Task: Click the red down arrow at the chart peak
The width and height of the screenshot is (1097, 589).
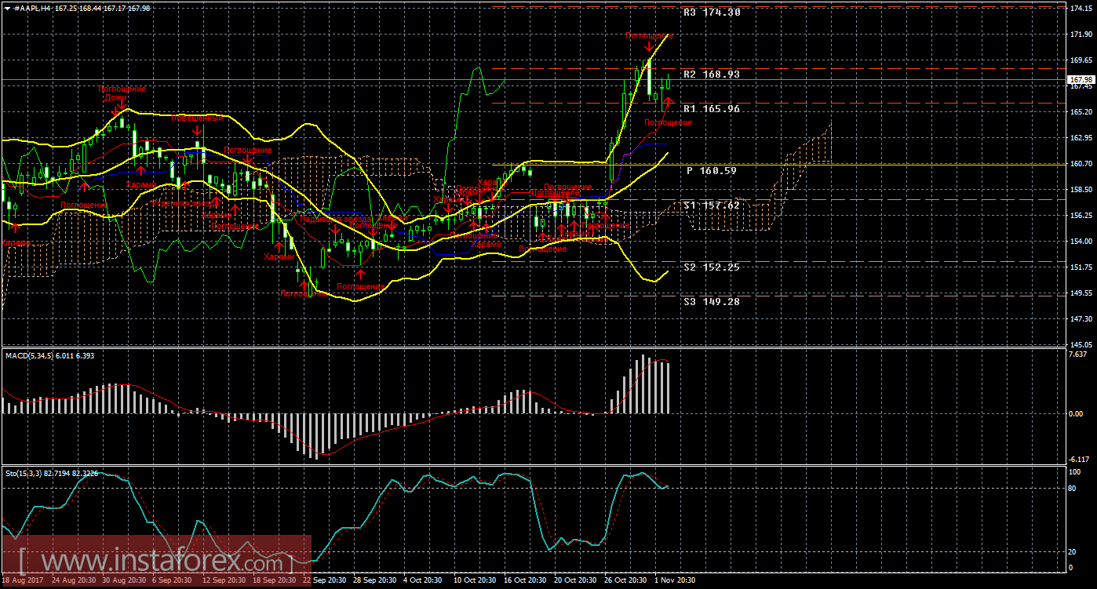Action: (x=648, y=48)
